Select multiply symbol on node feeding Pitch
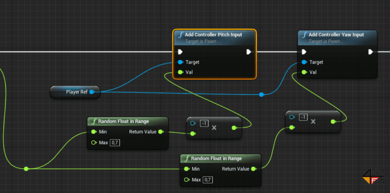Screen dimensions: 390x193 coord(214,128)
